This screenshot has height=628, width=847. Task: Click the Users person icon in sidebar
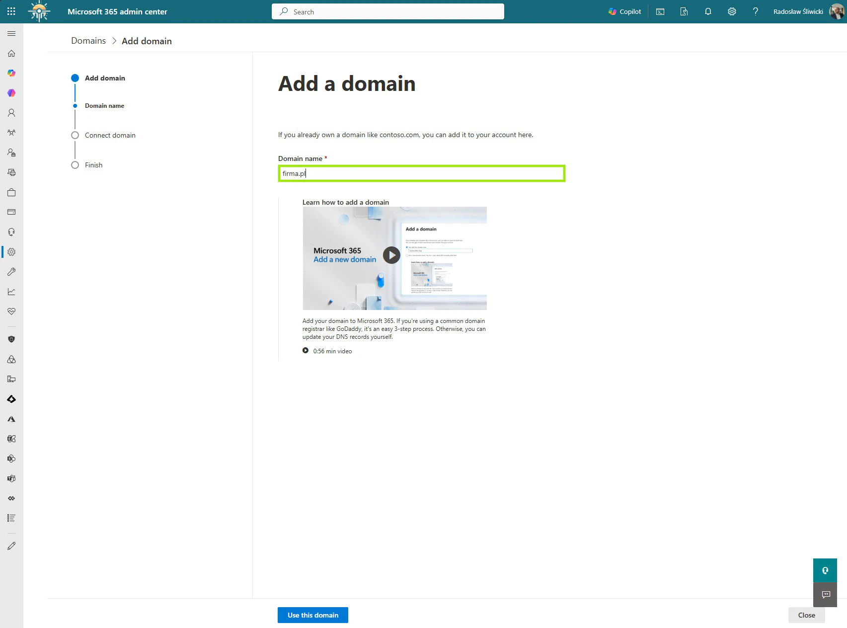tap(11, 113)
